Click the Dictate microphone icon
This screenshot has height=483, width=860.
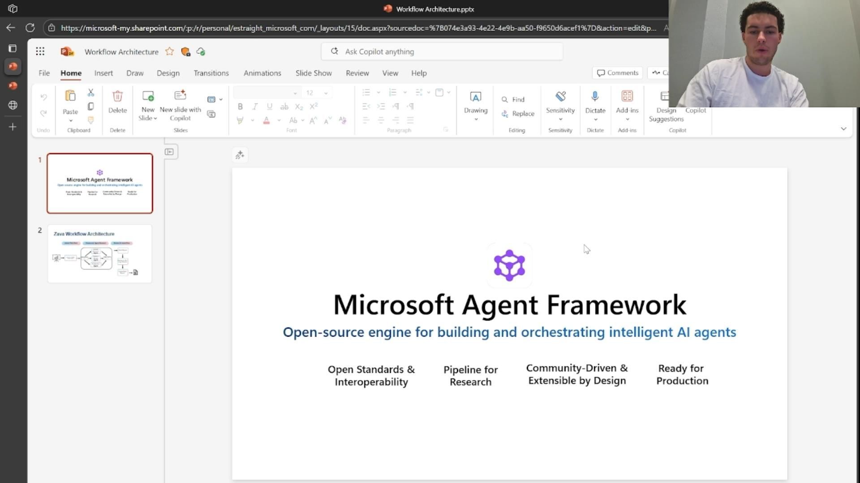[x=595, y=97]
